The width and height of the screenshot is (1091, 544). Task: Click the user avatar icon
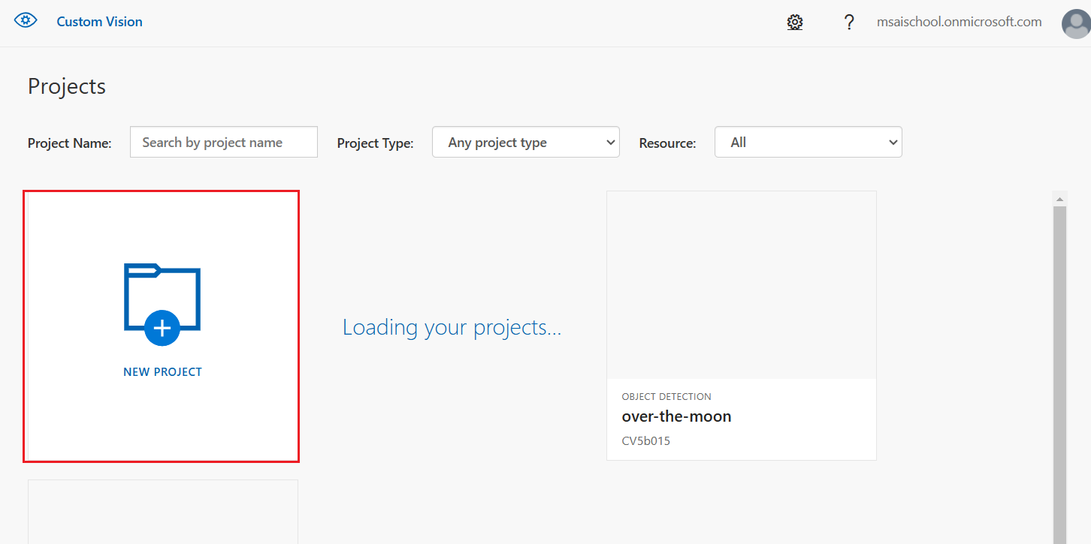click(x=1076, y=23)
